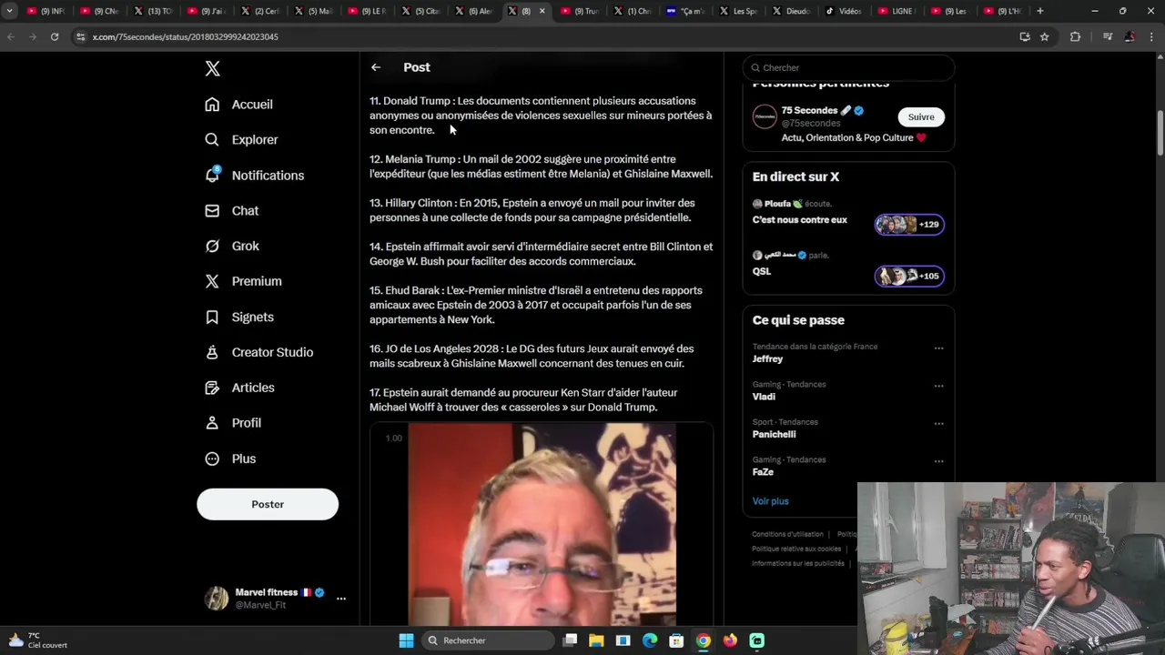Switch to the (9) INF YouTube tab
Viewport: 1165px width, 655px height.
point(46,11)
